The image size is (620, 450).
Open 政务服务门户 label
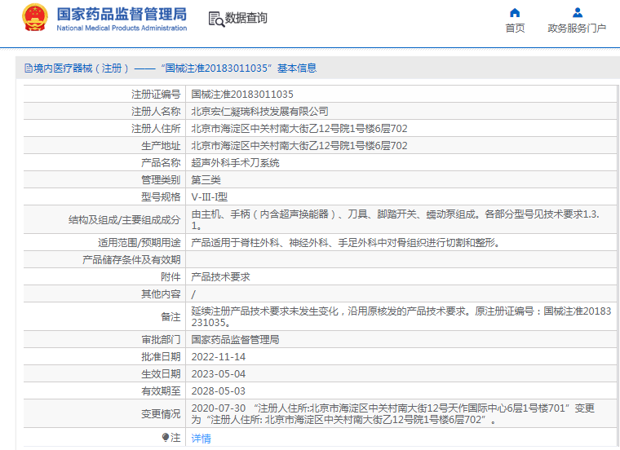(577, 29)
